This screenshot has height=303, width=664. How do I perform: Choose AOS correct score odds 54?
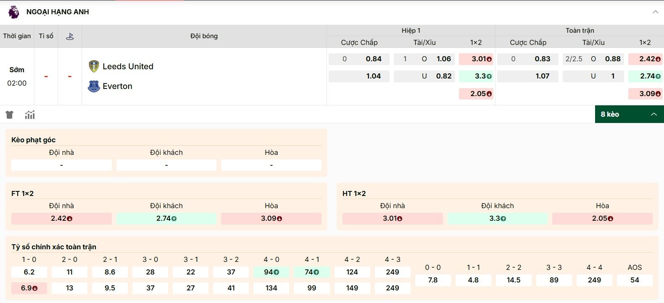click(x=635, y=280)
